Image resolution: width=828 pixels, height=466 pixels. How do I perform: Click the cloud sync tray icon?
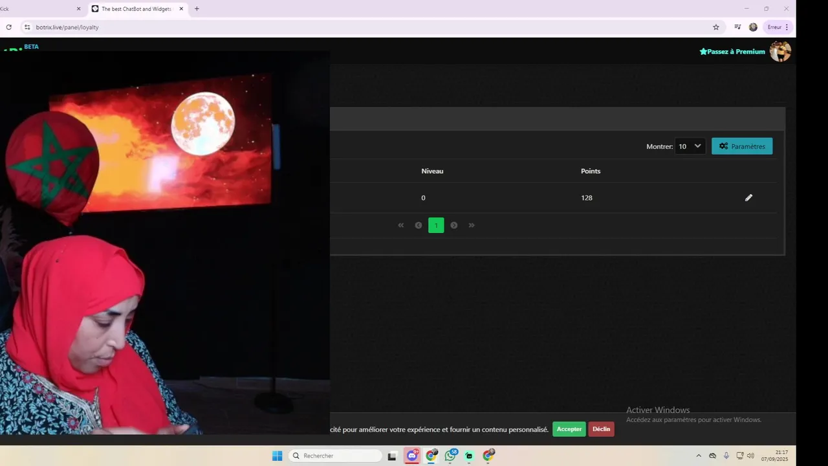click(x=713, y=456)
